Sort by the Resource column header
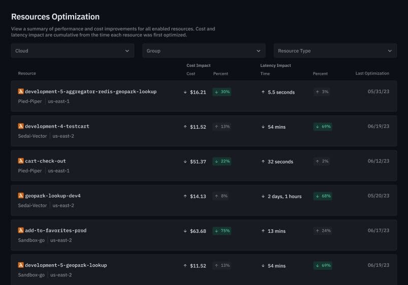This screenshot has height=285, width=408. (27, 73)
